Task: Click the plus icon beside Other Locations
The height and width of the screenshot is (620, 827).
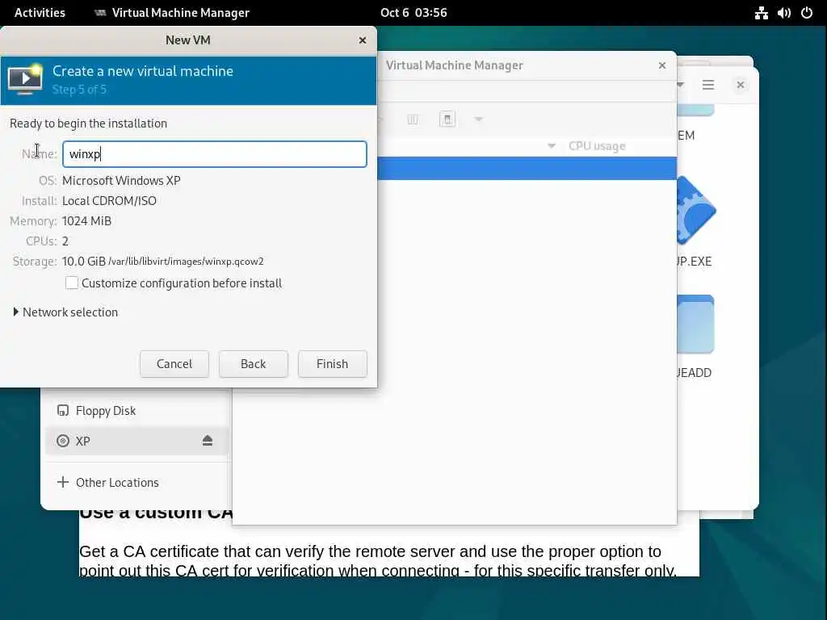Action: click(63, 483)
